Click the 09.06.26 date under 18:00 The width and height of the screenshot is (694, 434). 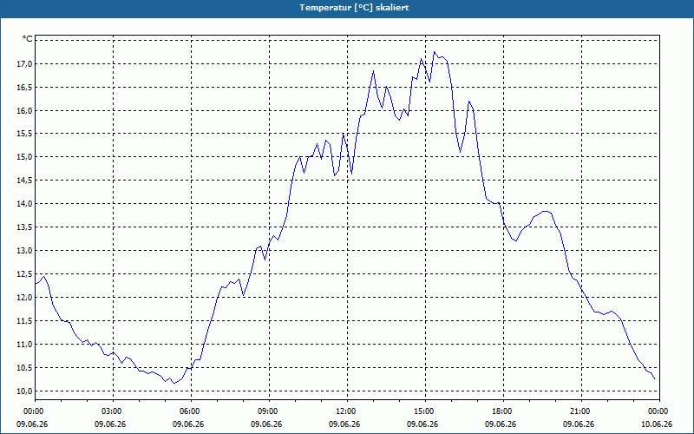pyautogui.click(x=501, y=424)
